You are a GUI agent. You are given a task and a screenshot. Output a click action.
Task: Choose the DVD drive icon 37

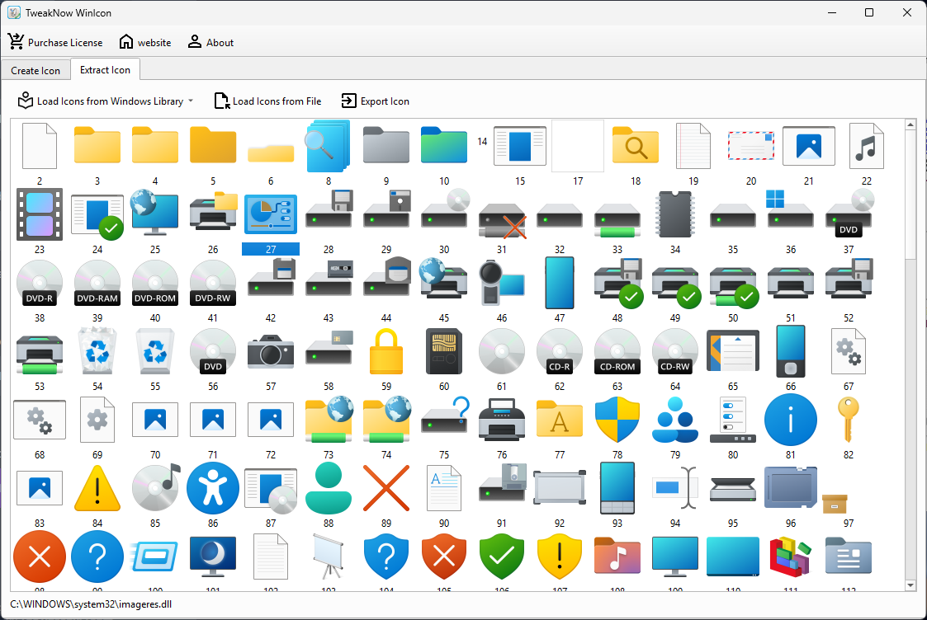click(x=849, y=214)
